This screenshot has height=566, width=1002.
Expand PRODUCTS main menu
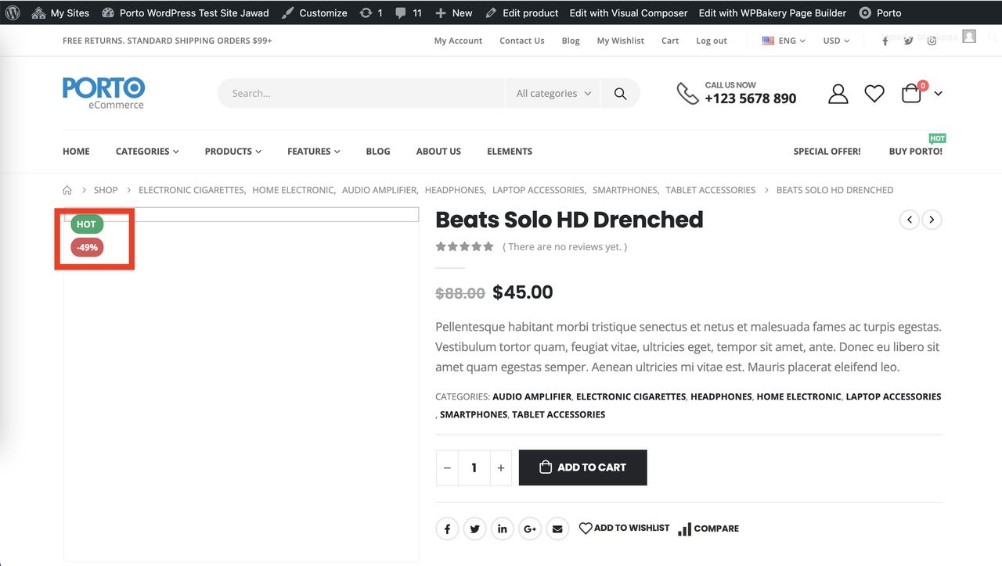(233, 152)
